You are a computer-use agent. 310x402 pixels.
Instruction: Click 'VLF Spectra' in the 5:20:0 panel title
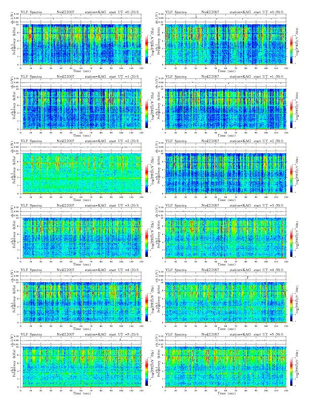pyautogui.click(x=31, y=334)
